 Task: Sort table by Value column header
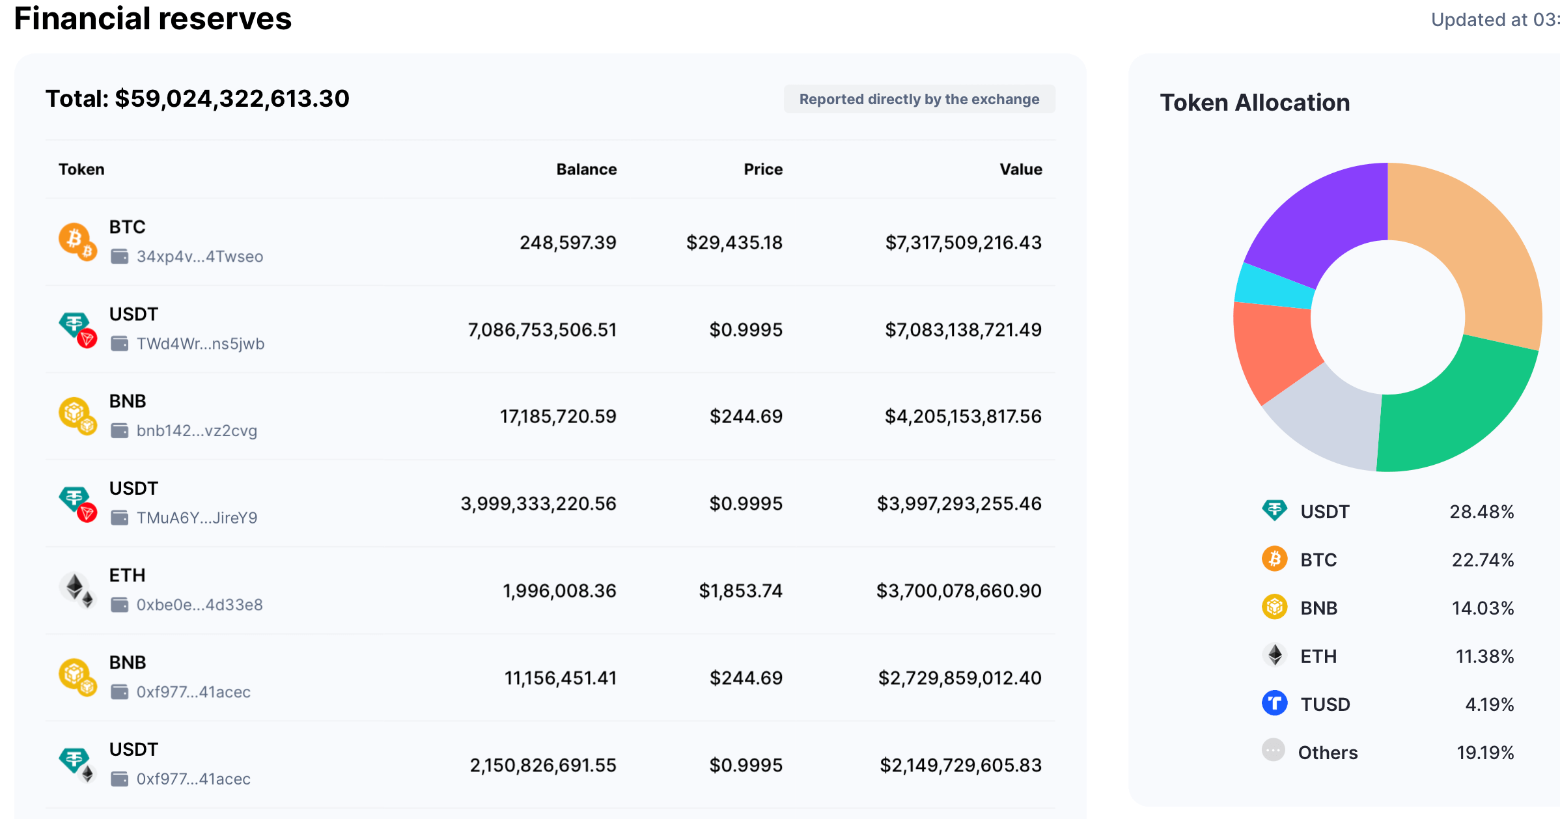coord(1020,169)
